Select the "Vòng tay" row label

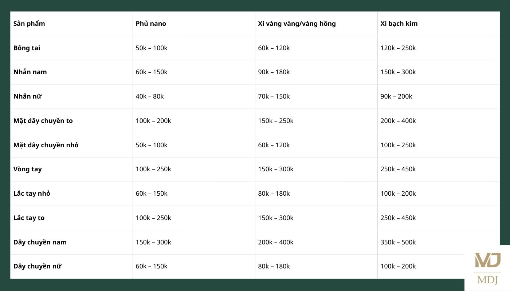pyautogui.click(x=28, y=169)
